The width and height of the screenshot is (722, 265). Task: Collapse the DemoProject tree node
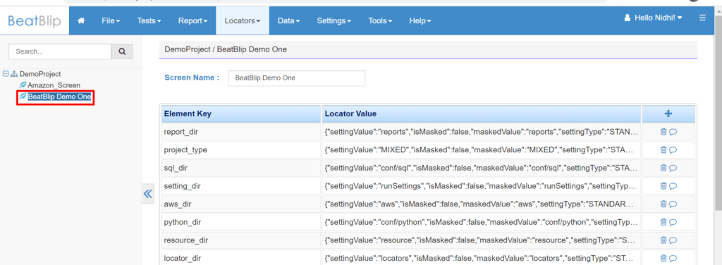point(6,73)
